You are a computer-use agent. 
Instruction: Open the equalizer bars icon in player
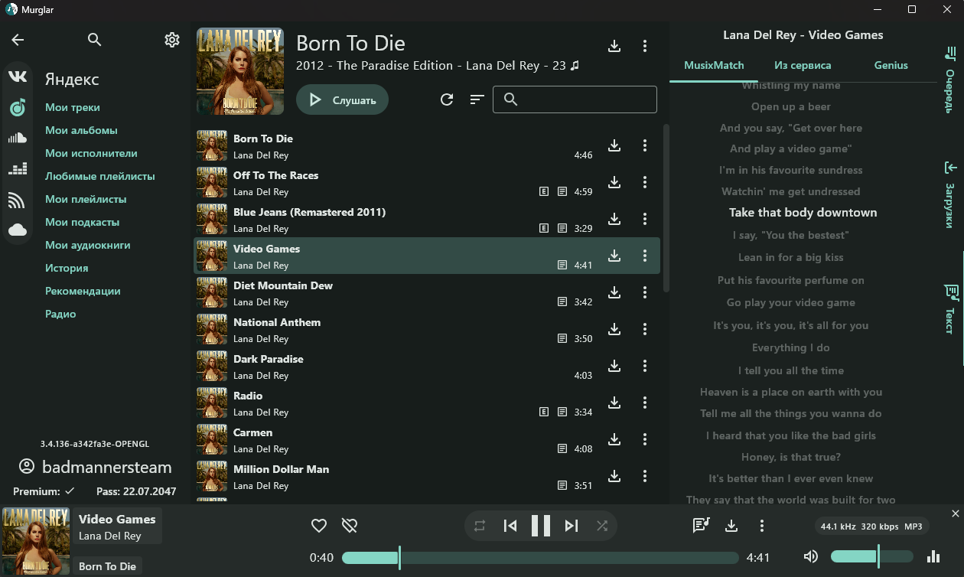[x=933, y=556]
